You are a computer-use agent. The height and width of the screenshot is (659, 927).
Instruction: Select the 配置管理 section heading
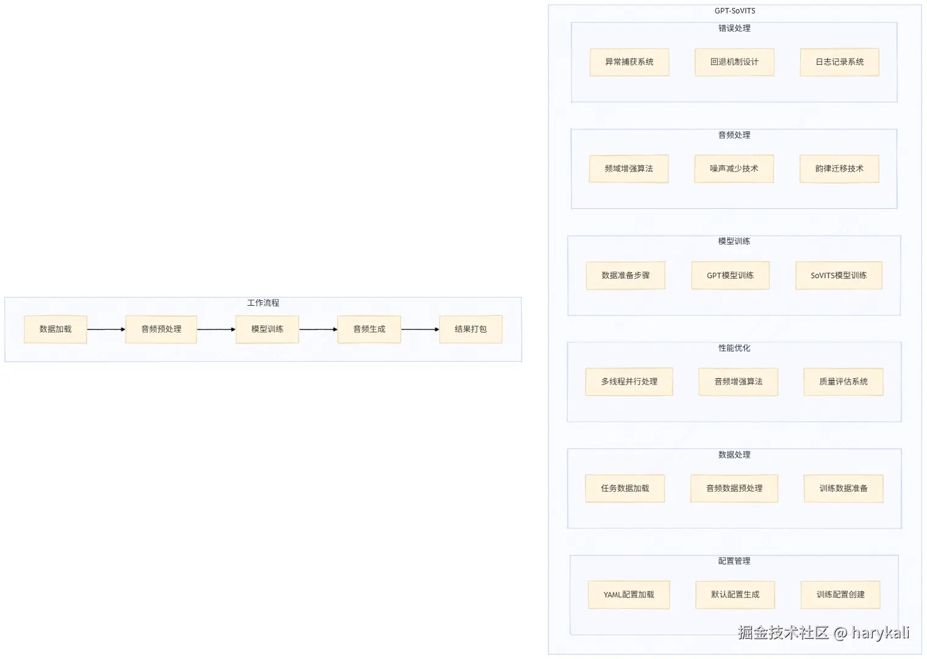(734, 561)
